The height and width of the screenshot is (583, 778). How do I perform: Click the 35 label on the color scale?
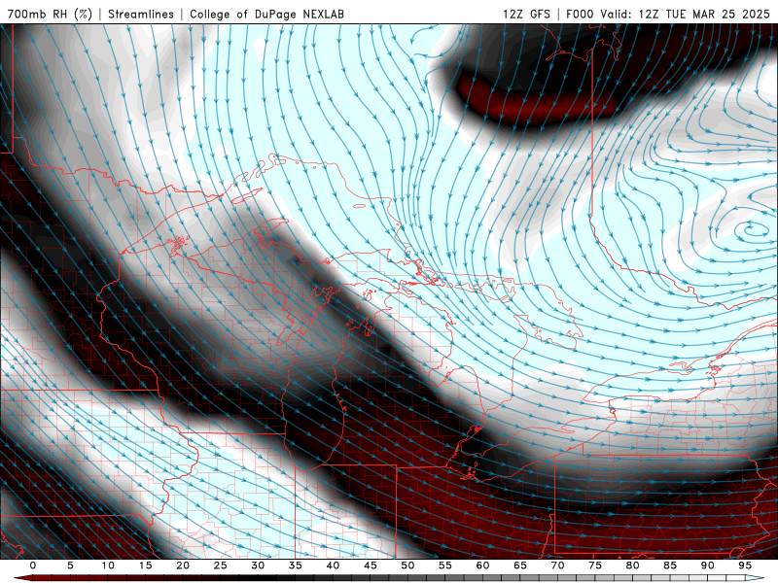[x=296, y=566]
